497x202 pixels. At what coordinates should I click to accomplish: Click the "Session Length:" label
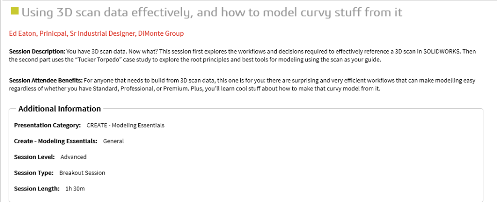[37, 188]
